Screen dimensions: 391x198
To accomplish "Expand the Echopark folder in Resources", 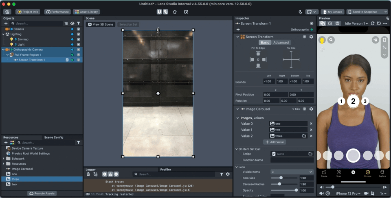I will click(x=4, y=159).
